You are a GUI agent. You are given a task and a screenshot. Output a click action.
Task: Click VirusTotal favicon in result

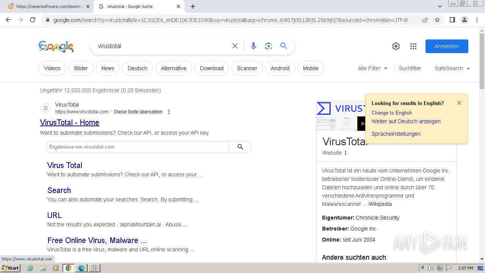click(45, 108)
